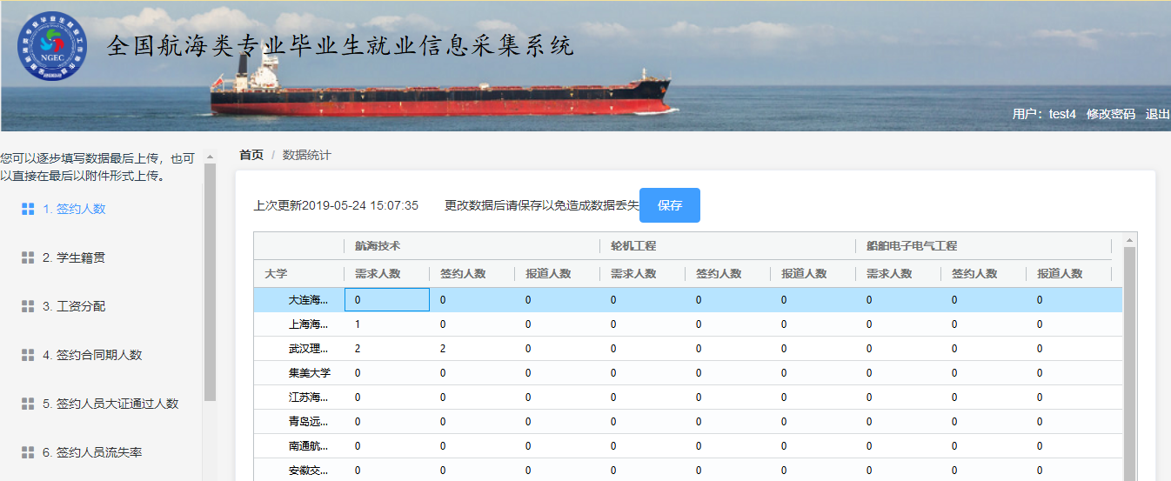
Task: Select the 工资分配 sidebar entry
Action: [x=74, y=306]
